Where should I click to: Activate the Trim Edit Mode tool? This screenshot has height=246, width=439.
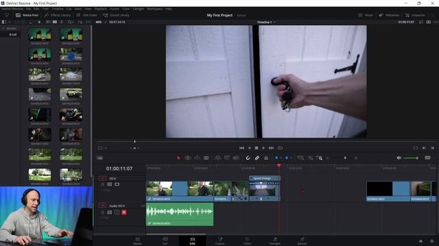click(187, 158)
